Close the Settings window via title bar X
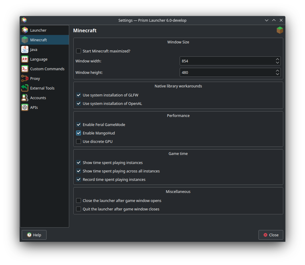Image resolution: width=305 pixels, height=265 pixels. coord(281,20)
